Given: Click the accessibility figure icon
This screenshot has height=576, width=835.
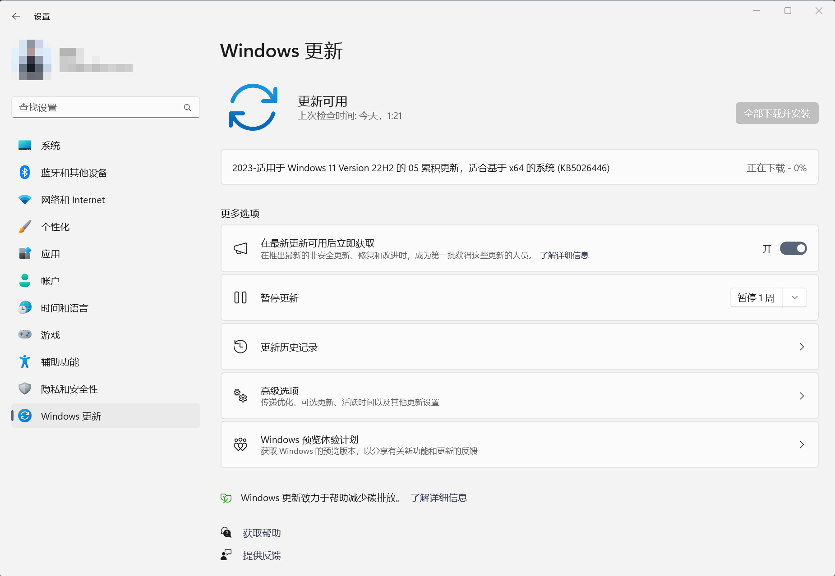Looking at the screenshot, I should [x=25, y=361].
